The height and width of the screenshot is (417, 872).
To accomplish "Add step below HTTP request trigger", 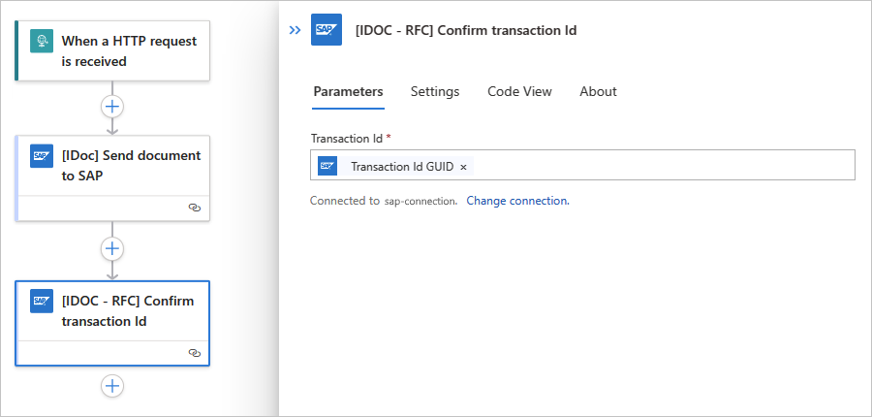I will point(112,106).
